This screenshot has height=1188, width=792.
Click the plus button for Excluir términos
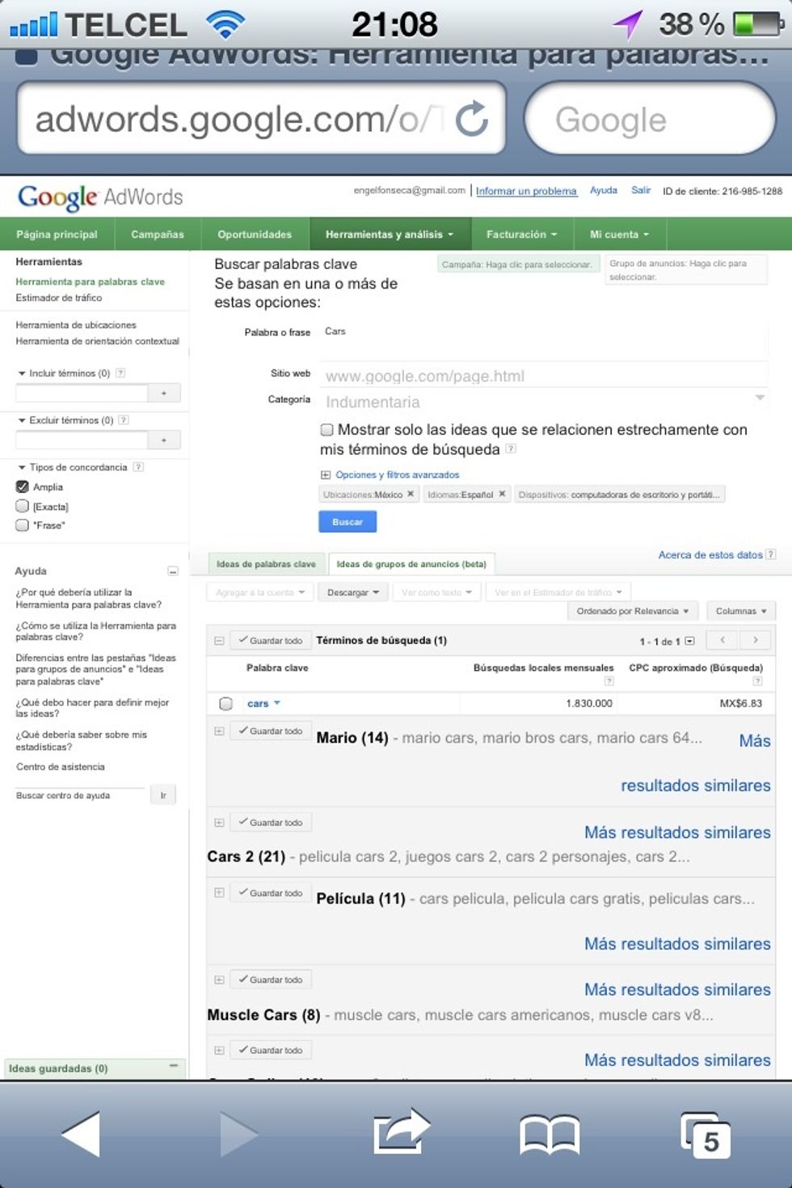pyautogui.click(x=164, y=440)
